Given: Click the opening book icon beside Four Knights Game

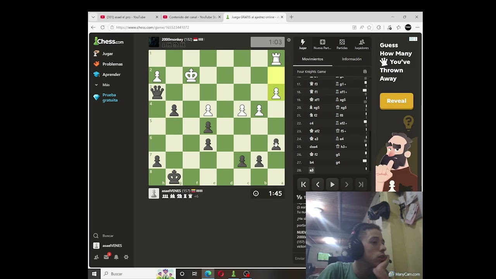Looking at the screenshot, I should click(x=365, y=72).
